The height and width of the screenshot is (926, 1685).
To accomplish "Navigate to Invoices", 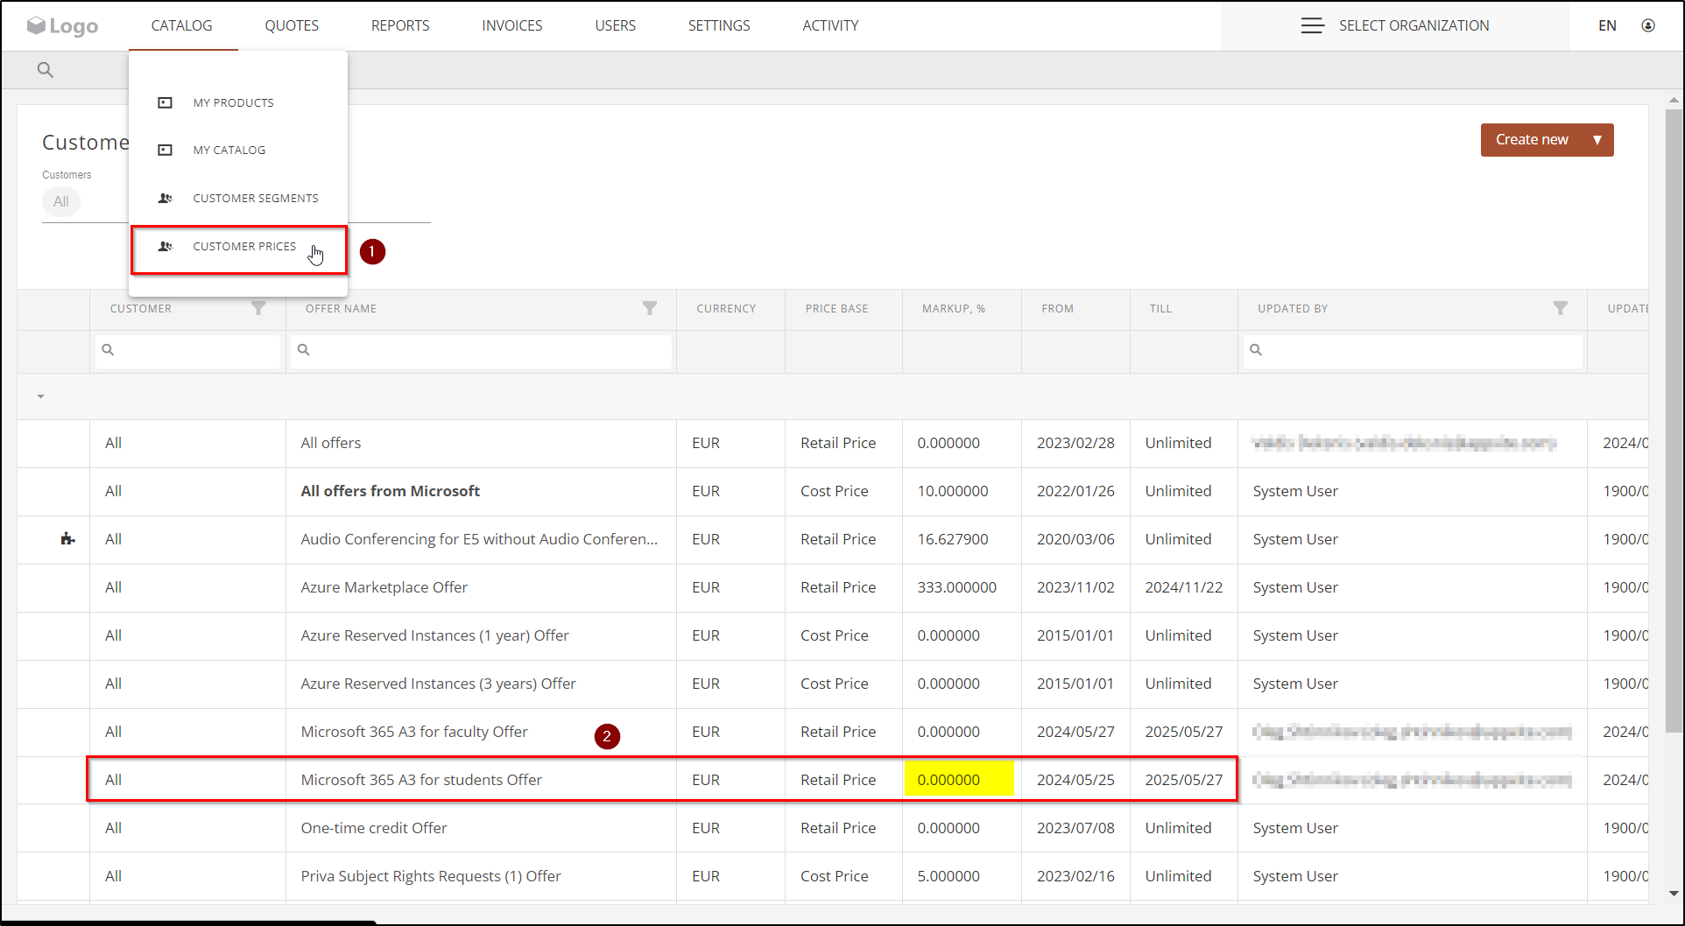I will tap(512, 25).
